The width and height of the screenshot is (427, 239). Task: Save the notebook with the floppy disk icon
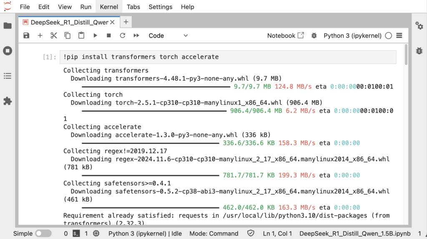pos(26,35)
